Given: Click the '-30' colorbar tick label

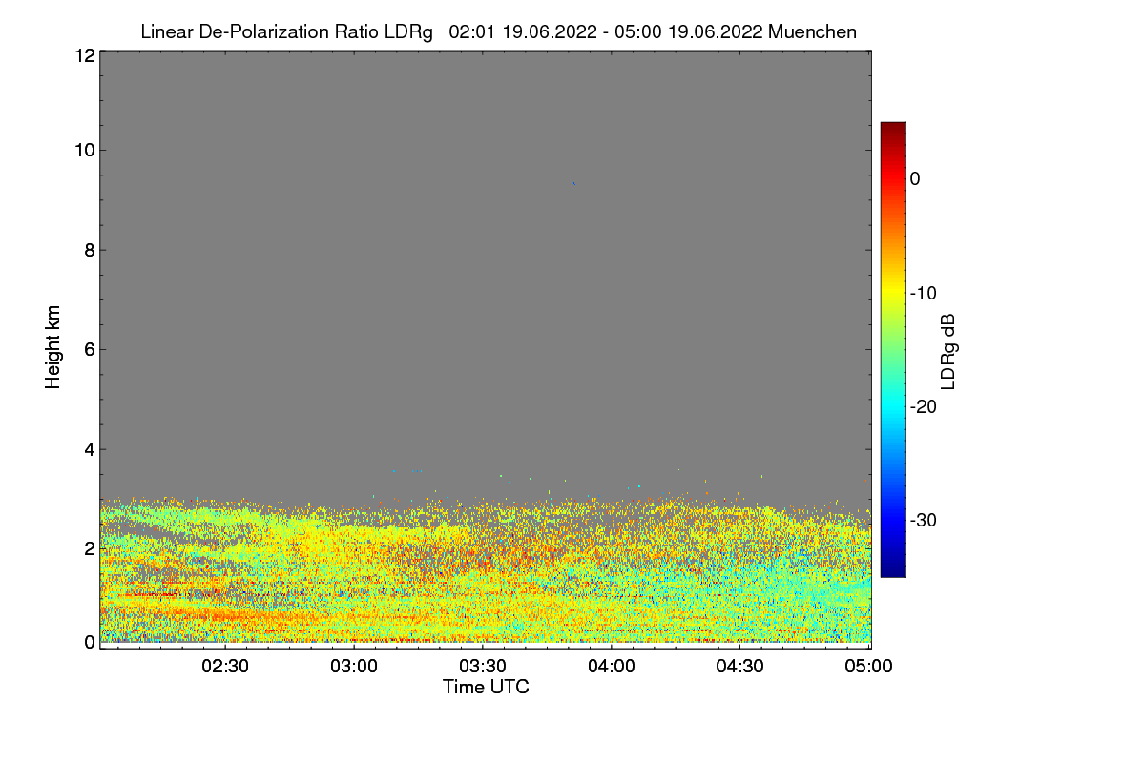Looking at the screenshot, I should (x=926, y=521).
